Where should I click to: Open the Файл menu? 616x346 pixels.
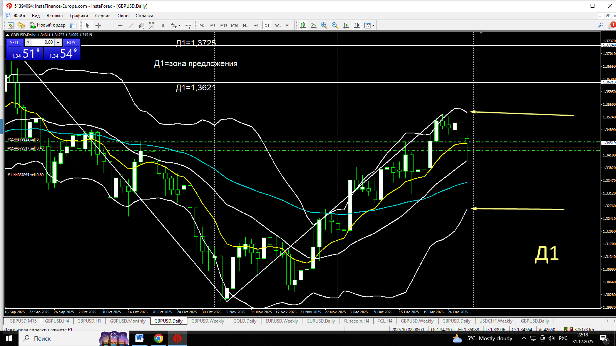pos(19,16)
